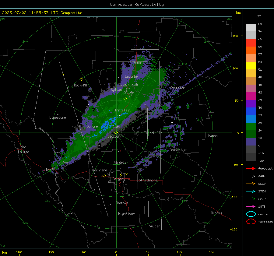
Task: Click the magenta 18TS arrow legend symbol
Action: coord(251,207)
